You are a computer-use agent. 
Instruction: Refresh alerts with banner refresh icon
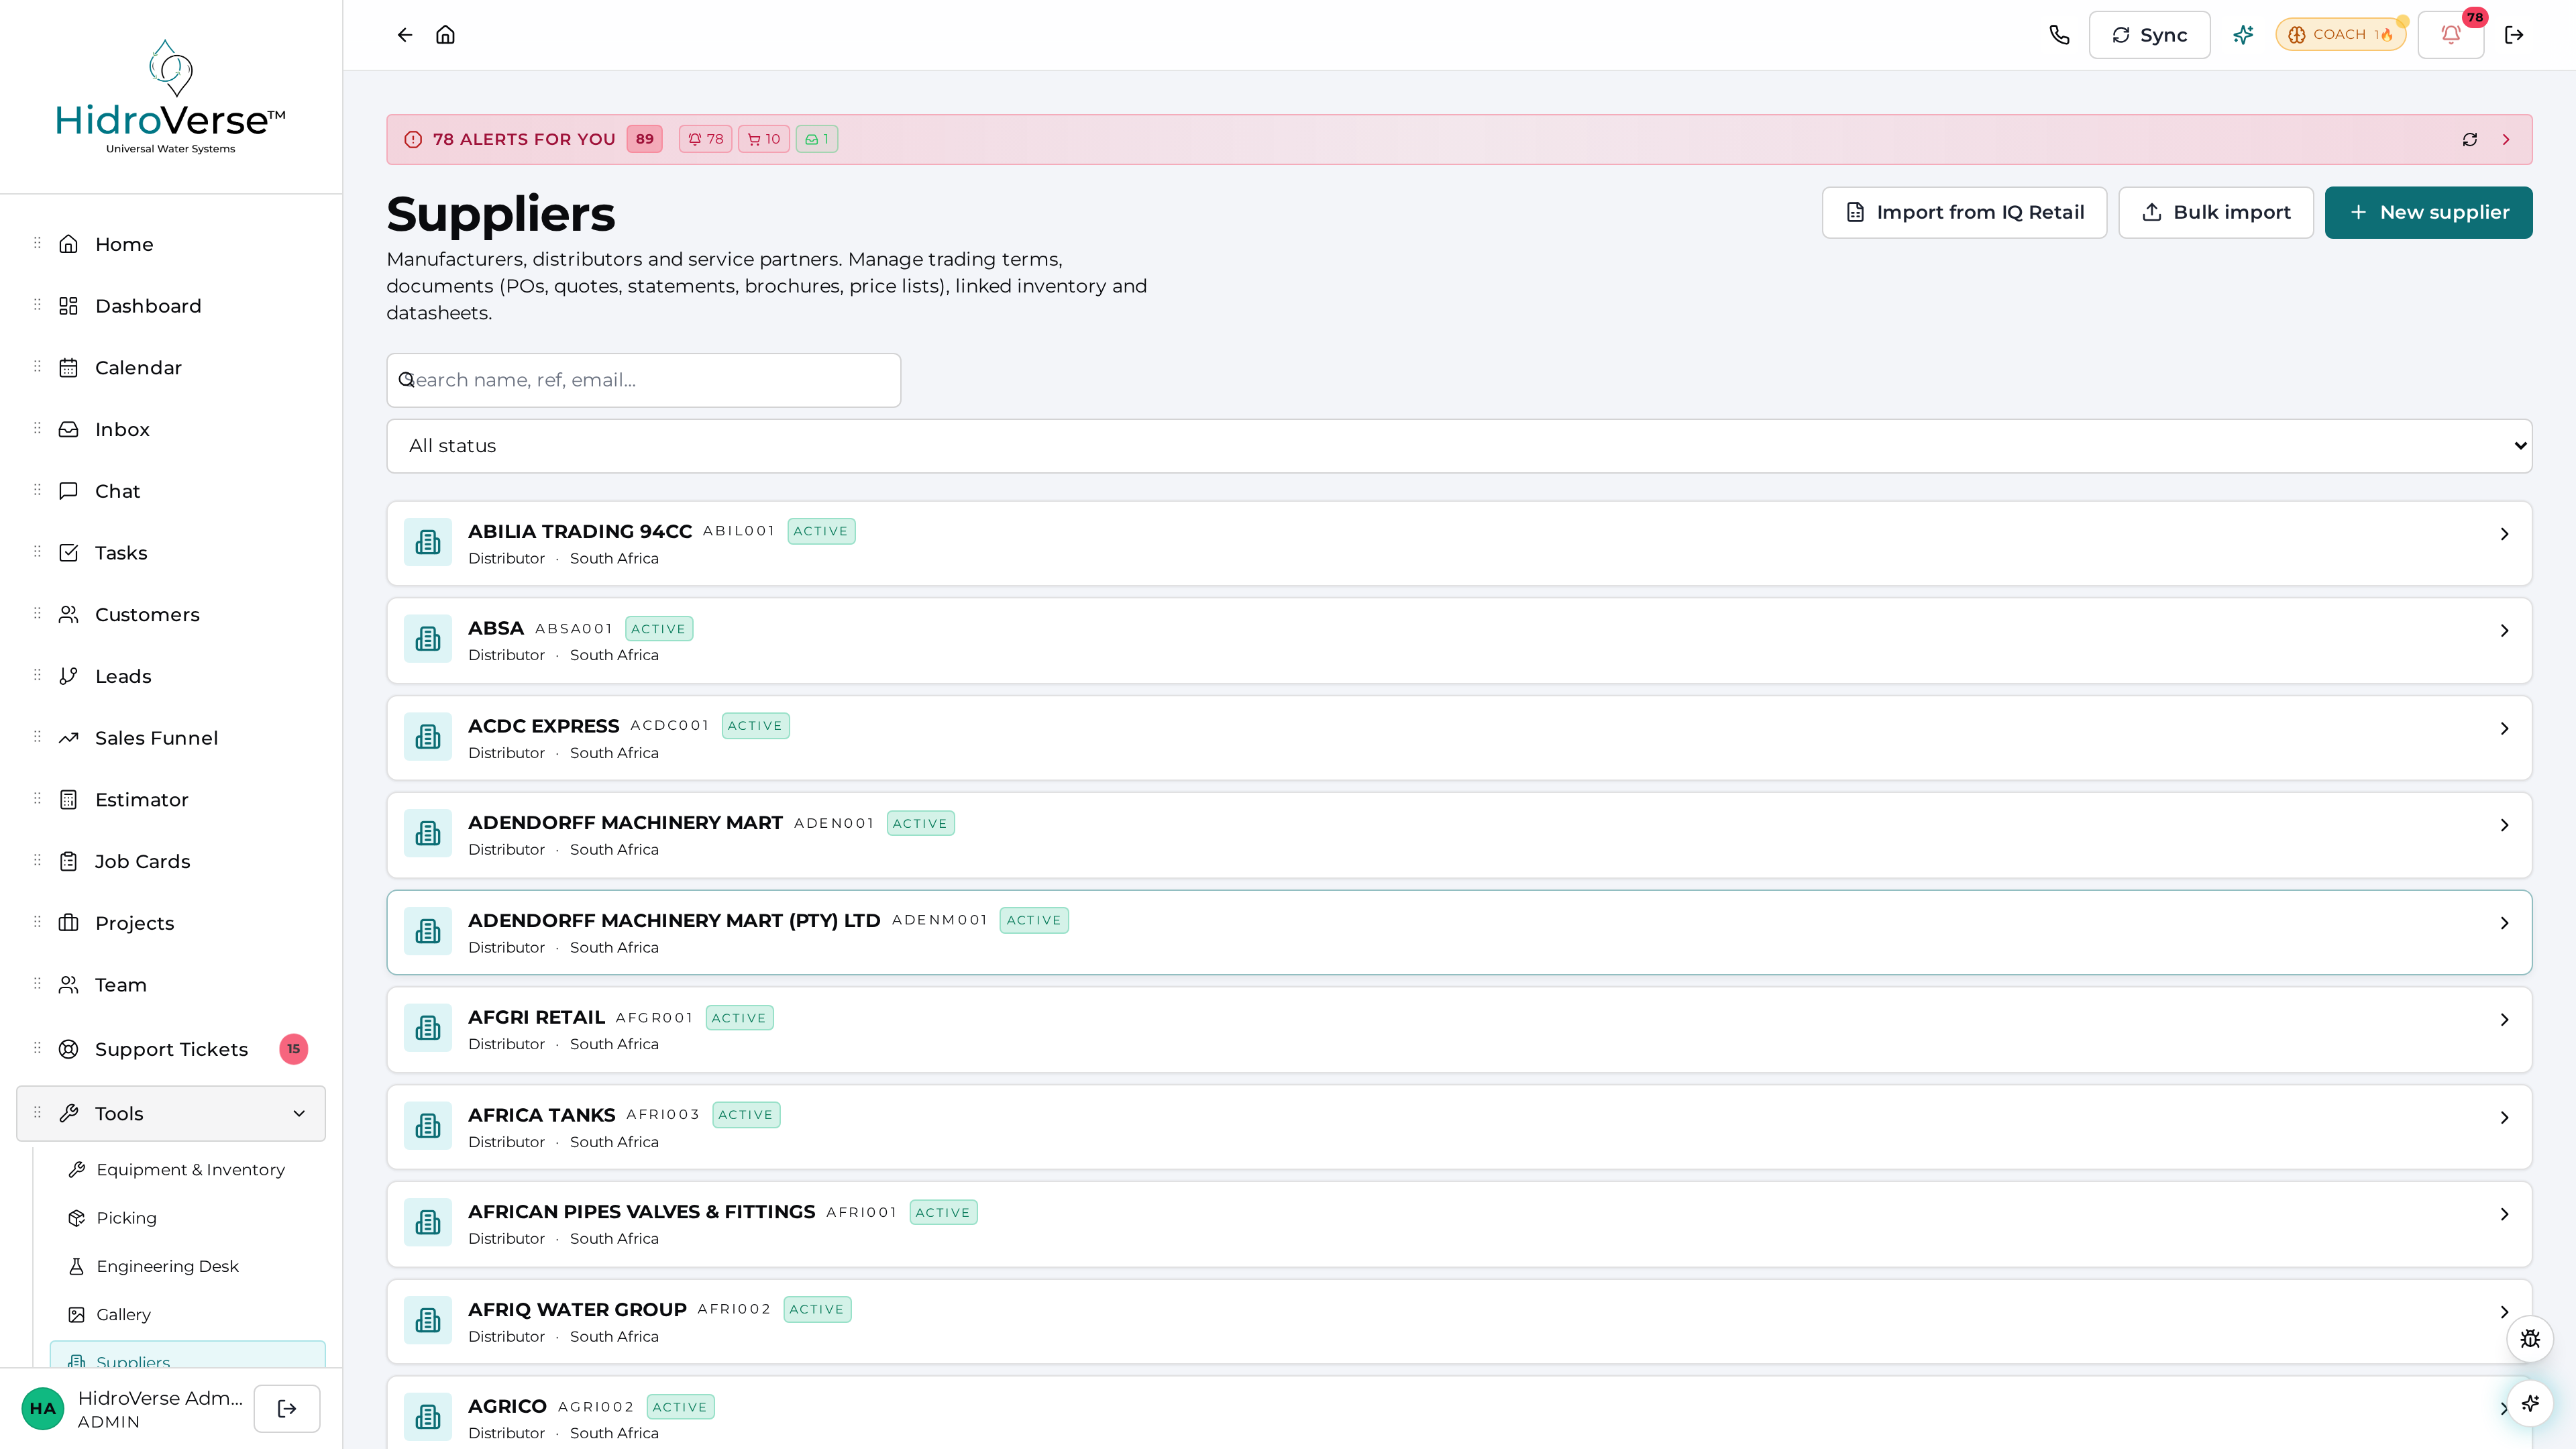[2470, 140]
